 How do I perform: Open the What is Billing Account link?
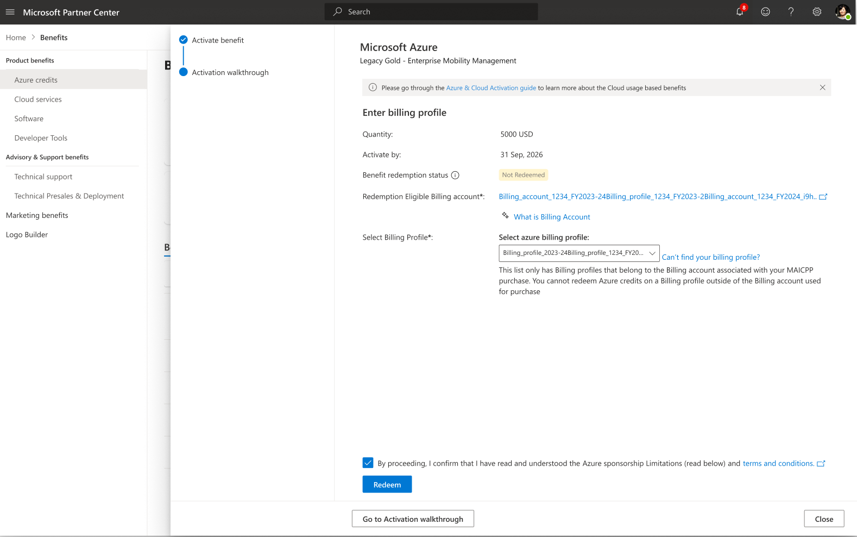552,217
